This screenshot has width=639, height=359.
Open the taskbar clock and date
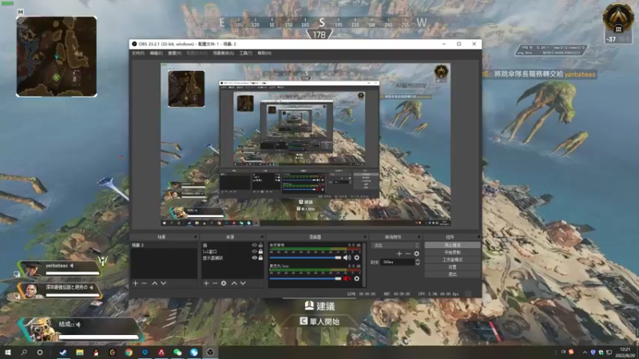coord(625,353)
